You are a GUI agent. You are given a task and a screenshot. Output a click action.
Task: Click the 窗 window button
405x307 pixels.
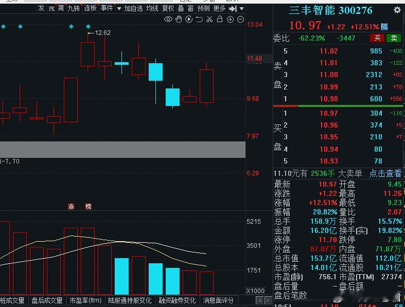click(190, 9)
